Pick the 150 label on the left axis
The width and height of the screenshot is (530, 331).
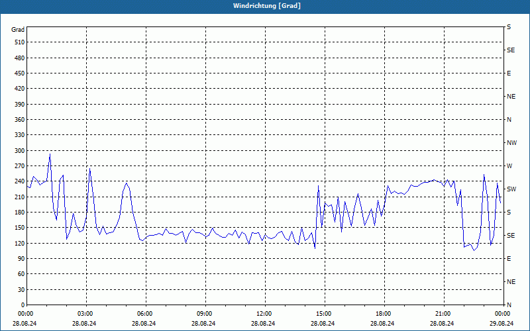pos(20,228)
